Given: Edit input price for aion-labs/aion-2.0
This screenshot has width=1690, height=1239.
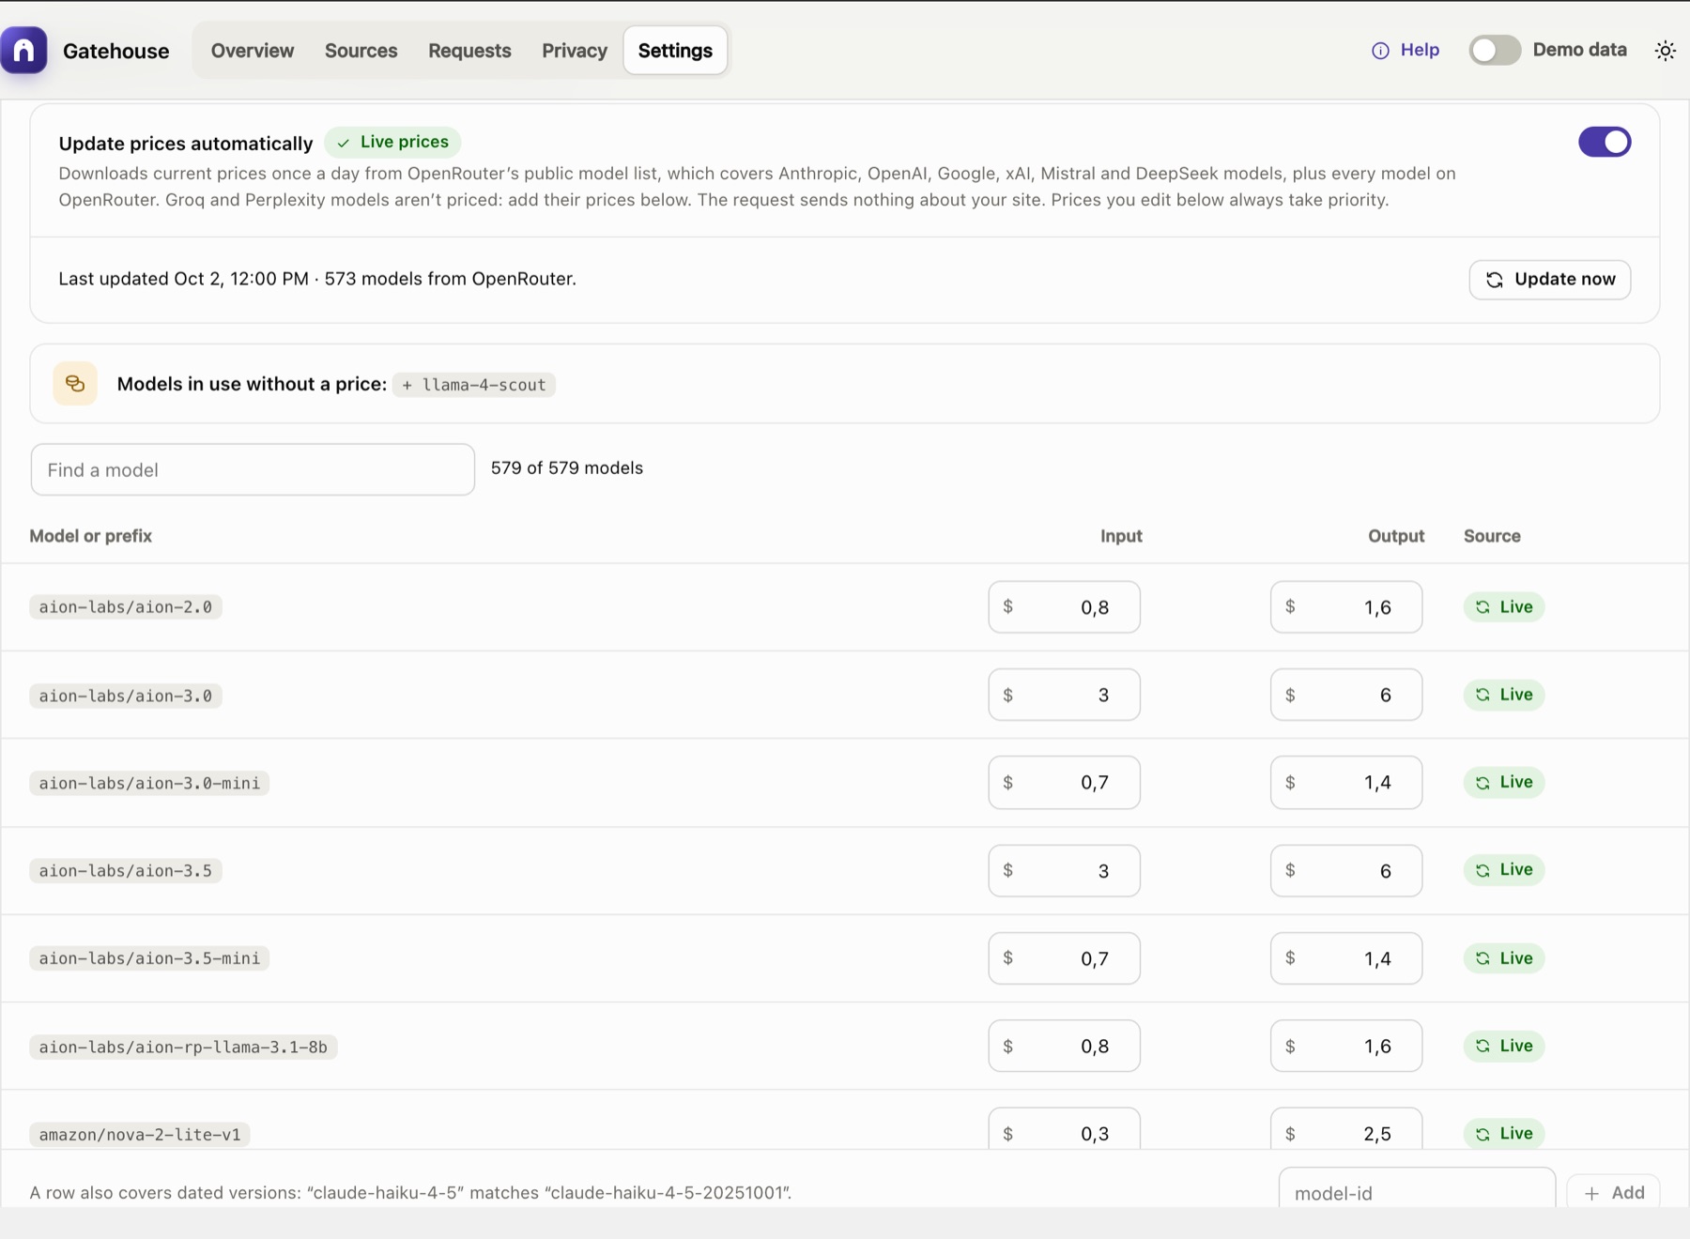Looking at the screenshot, I should (1064, 607).
